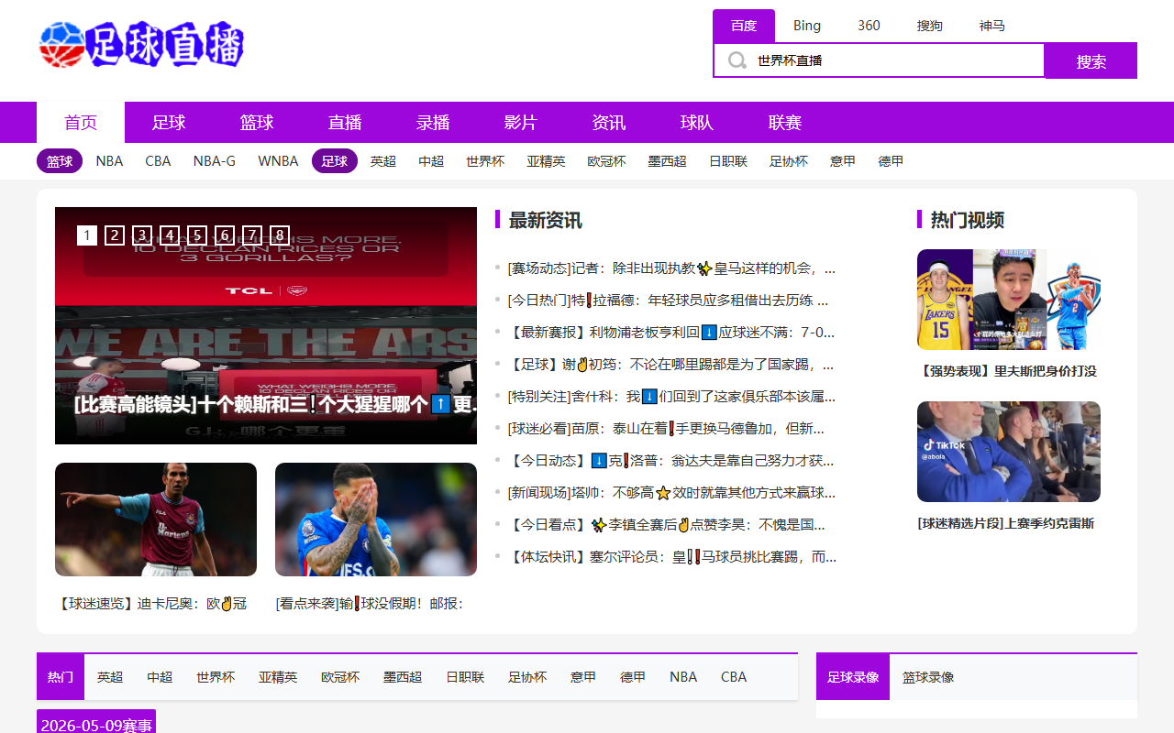Screen dimensions: 1174x733
Task: Open news item [新闻现场]塔帅
Action: coord(671,493)
